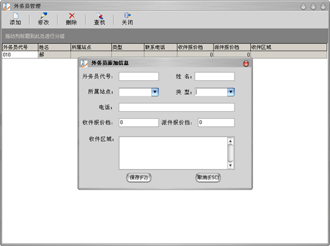Focus the 姓名 input field
The height and width of the screenshot is (246, 330).
pos(215,76)
